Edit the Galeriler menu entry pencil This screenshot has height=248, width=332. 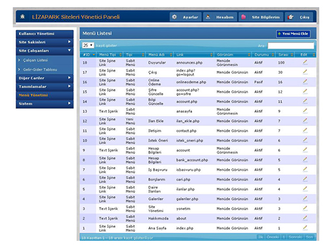tap(305, 198)
